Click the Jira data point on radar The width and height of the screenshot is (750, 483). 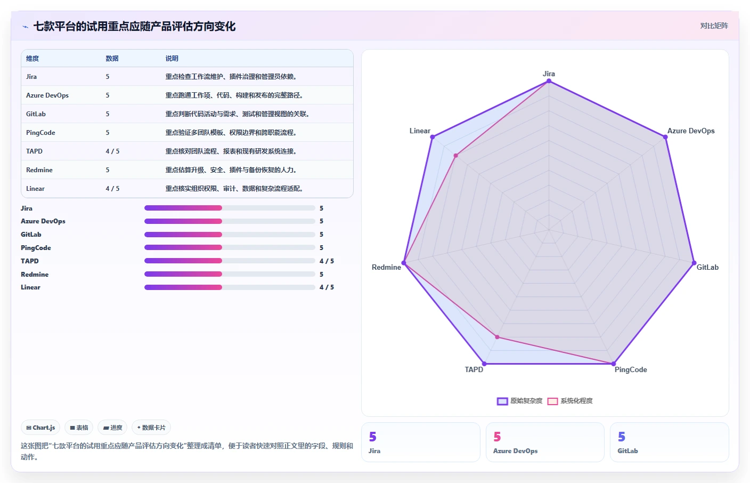point(549,81)
